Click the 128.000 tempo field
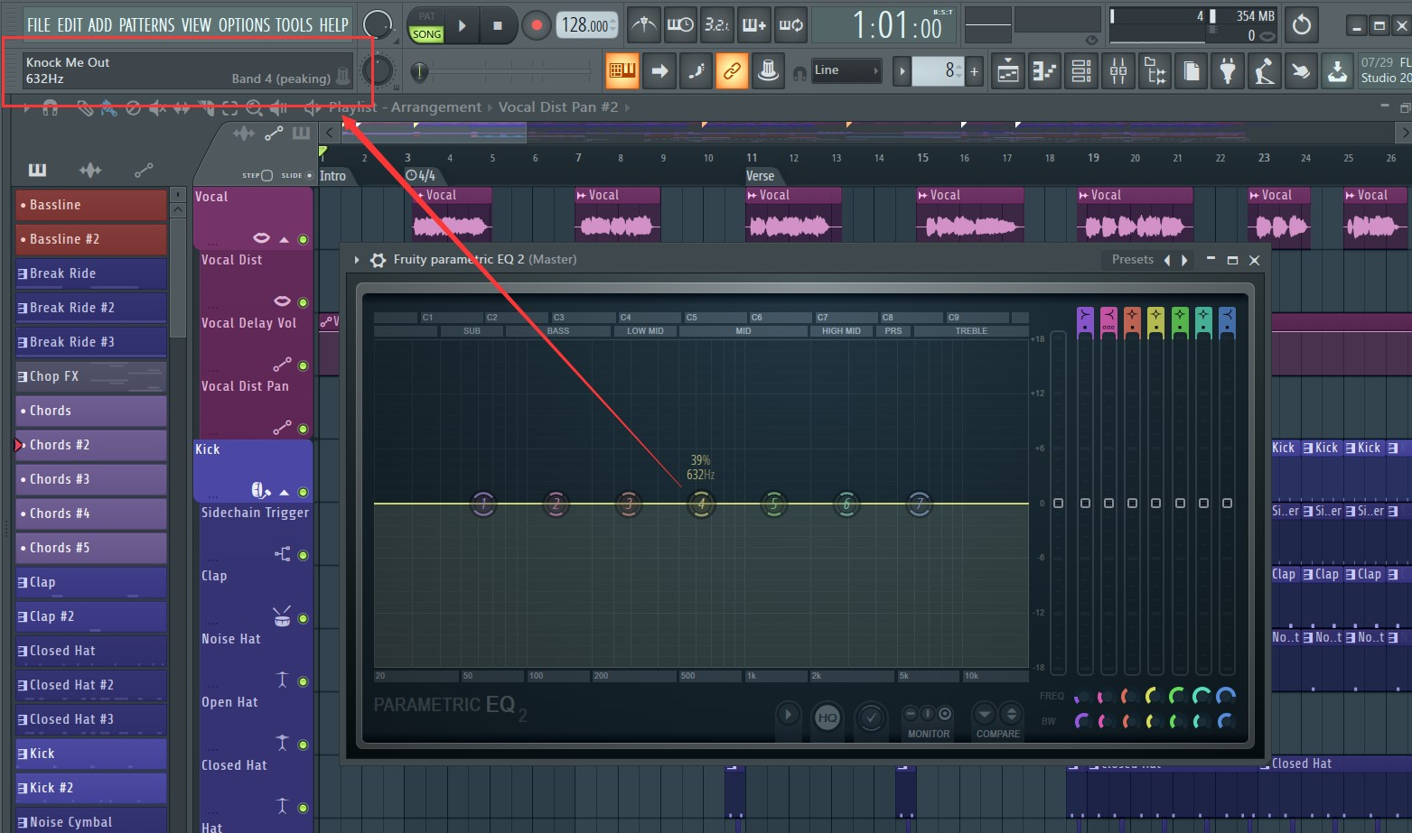Image resolution: width=1412 pixels, height=833 pixels. (586, 25)
